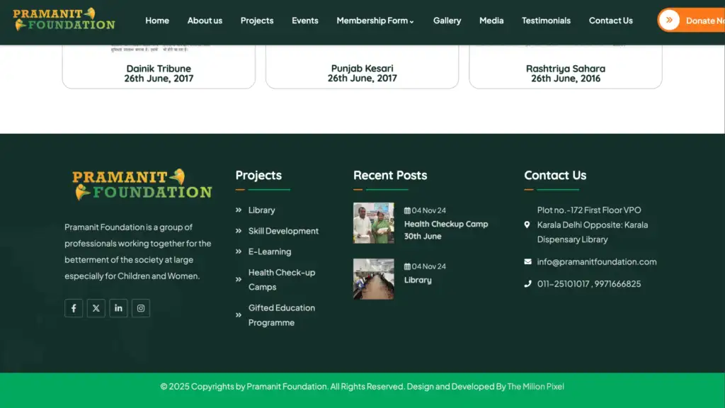Open the Instagram page icon
The height and width of the screenshot is (408, 725).
coord(141,307)
